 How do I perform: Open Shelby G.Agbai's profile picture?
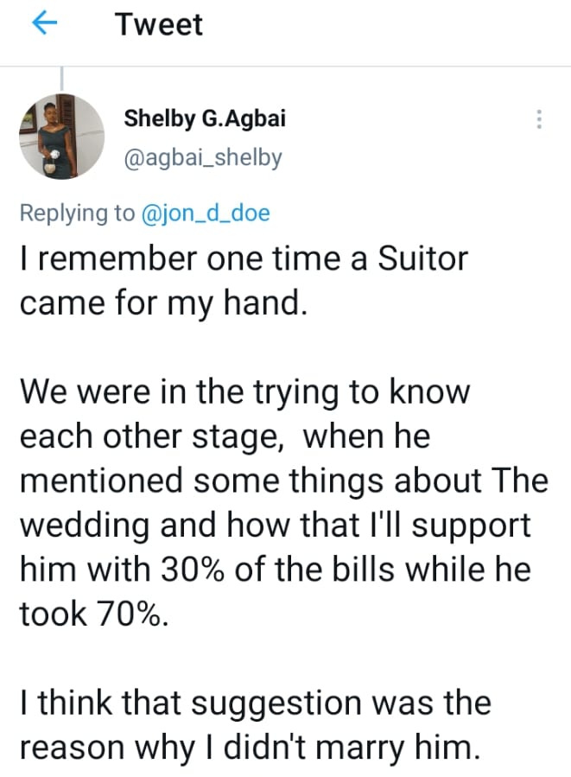[60, 136]
